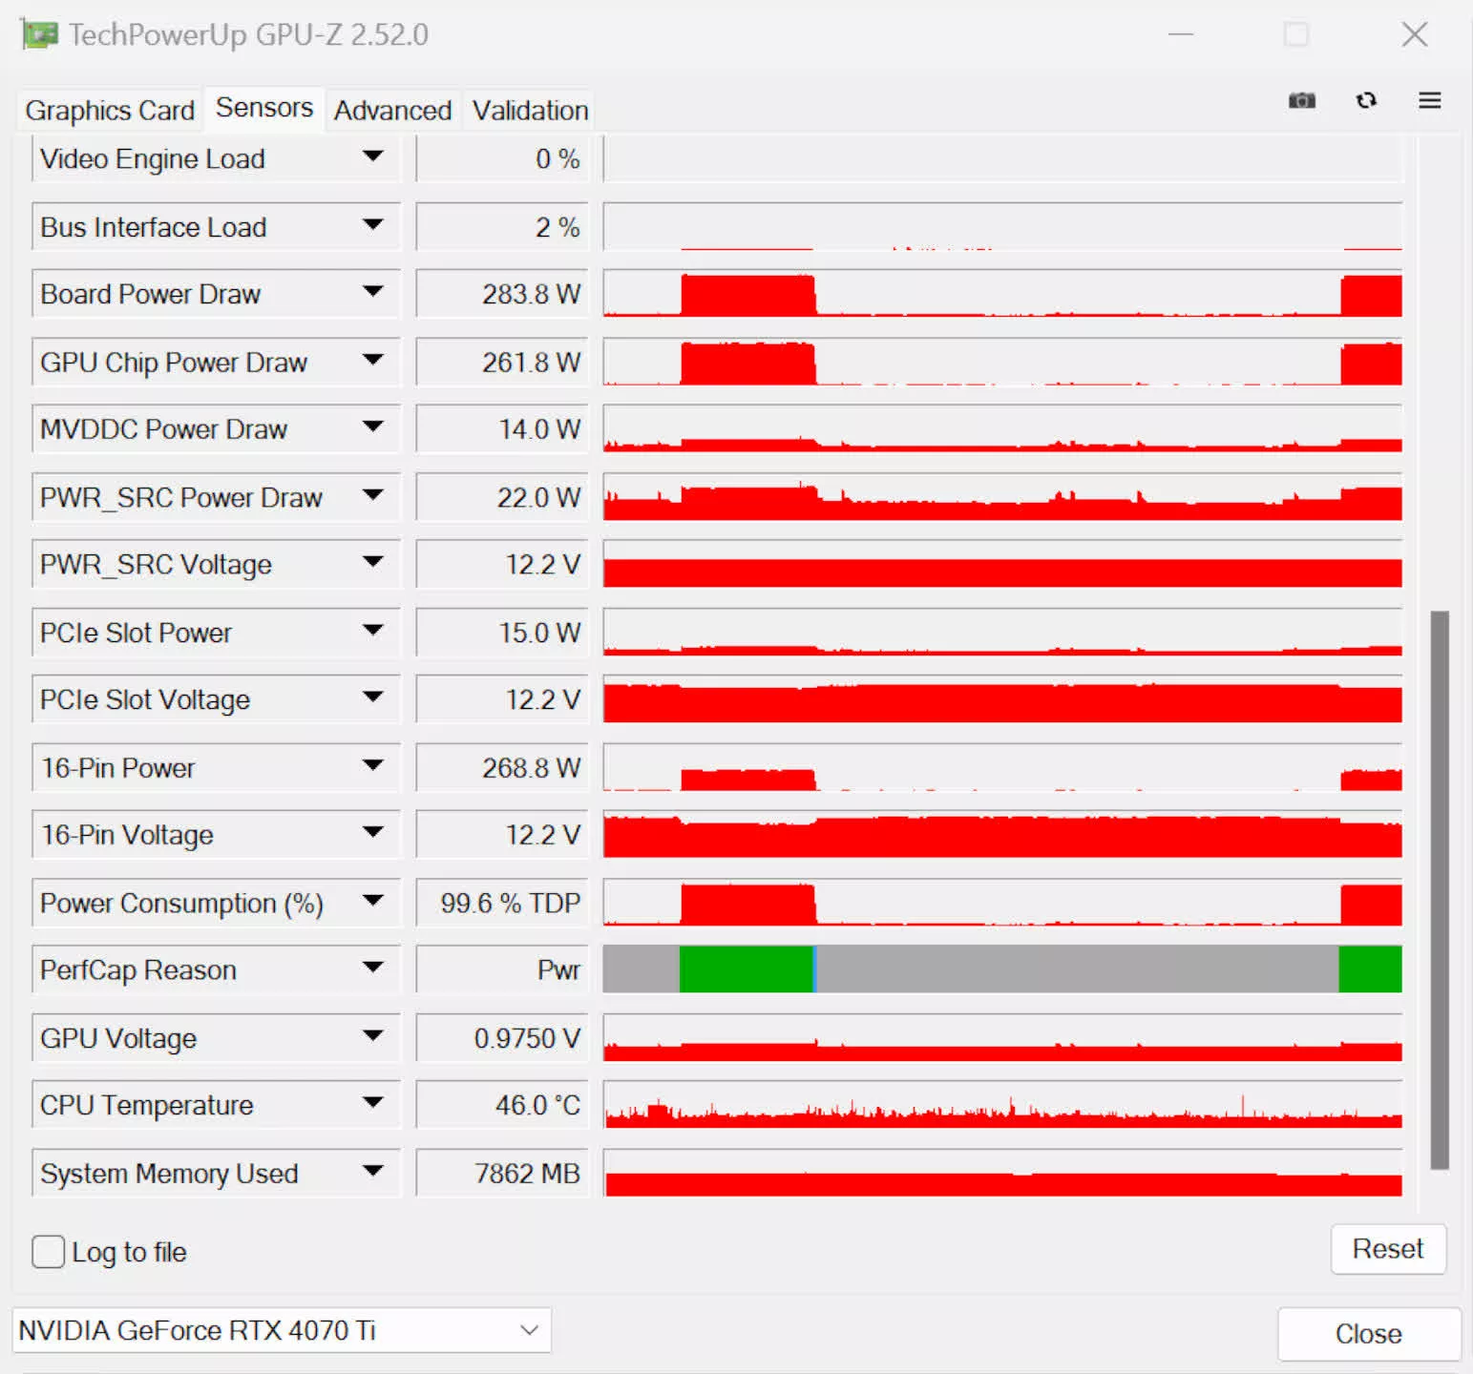
Task: Open the hamburger menu icon
Action: click(1429, 100)
